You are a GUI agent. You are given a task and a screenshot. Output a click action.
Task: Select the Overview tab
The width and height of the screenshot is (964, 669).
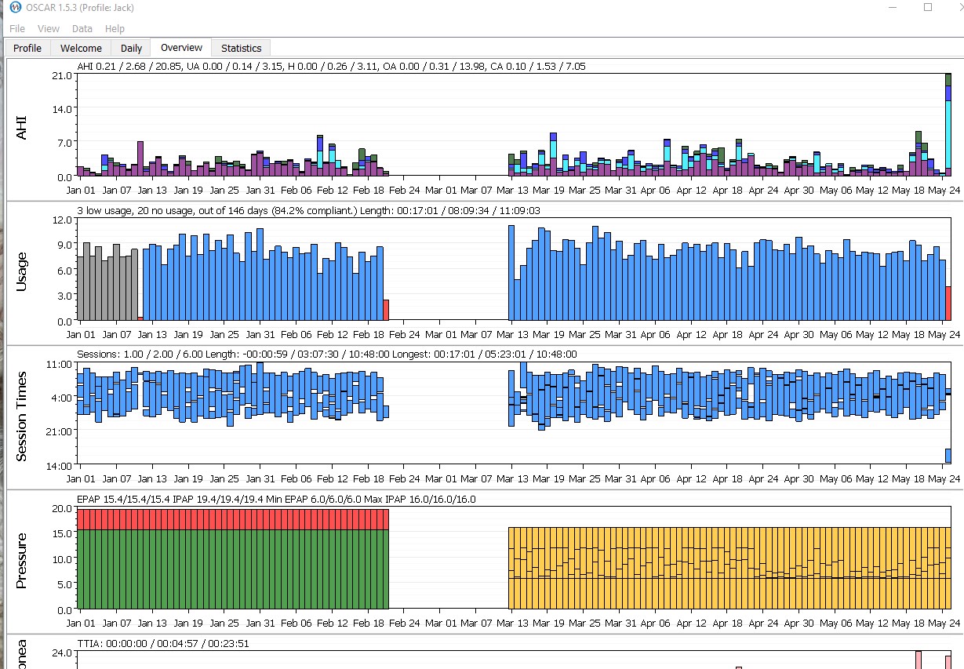[181, 47]
